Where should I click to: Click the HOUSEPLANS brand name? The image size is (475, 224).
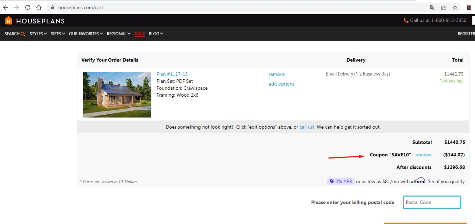click(x=40, y=21)
